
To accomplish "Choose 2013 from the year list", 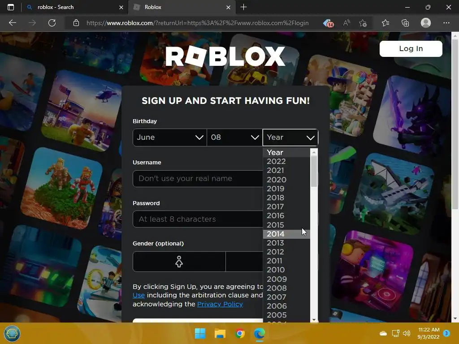I will (286, 243).
